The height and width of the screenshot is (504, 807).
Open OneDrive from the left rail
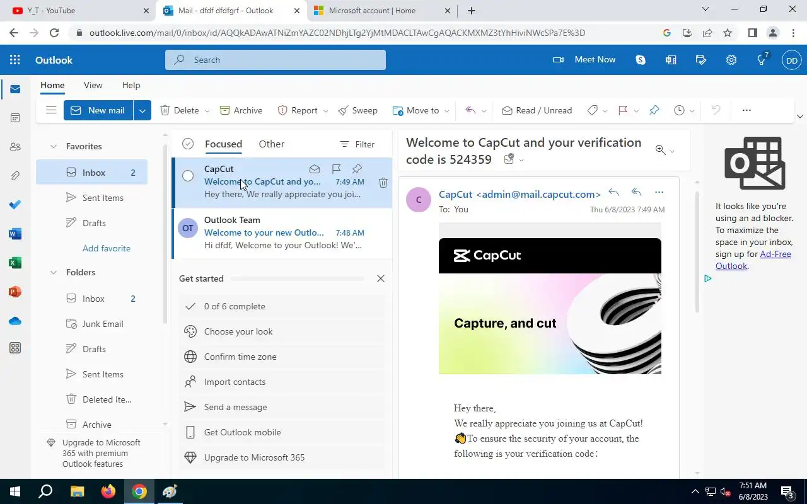15,321
